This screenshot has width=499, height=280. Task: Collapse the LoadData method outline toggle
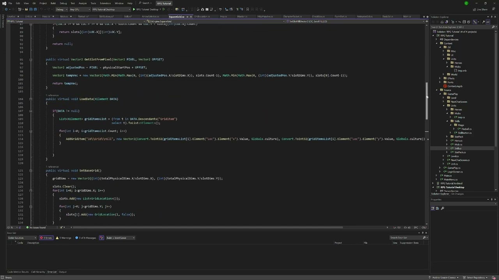click(x=30, y=99)
